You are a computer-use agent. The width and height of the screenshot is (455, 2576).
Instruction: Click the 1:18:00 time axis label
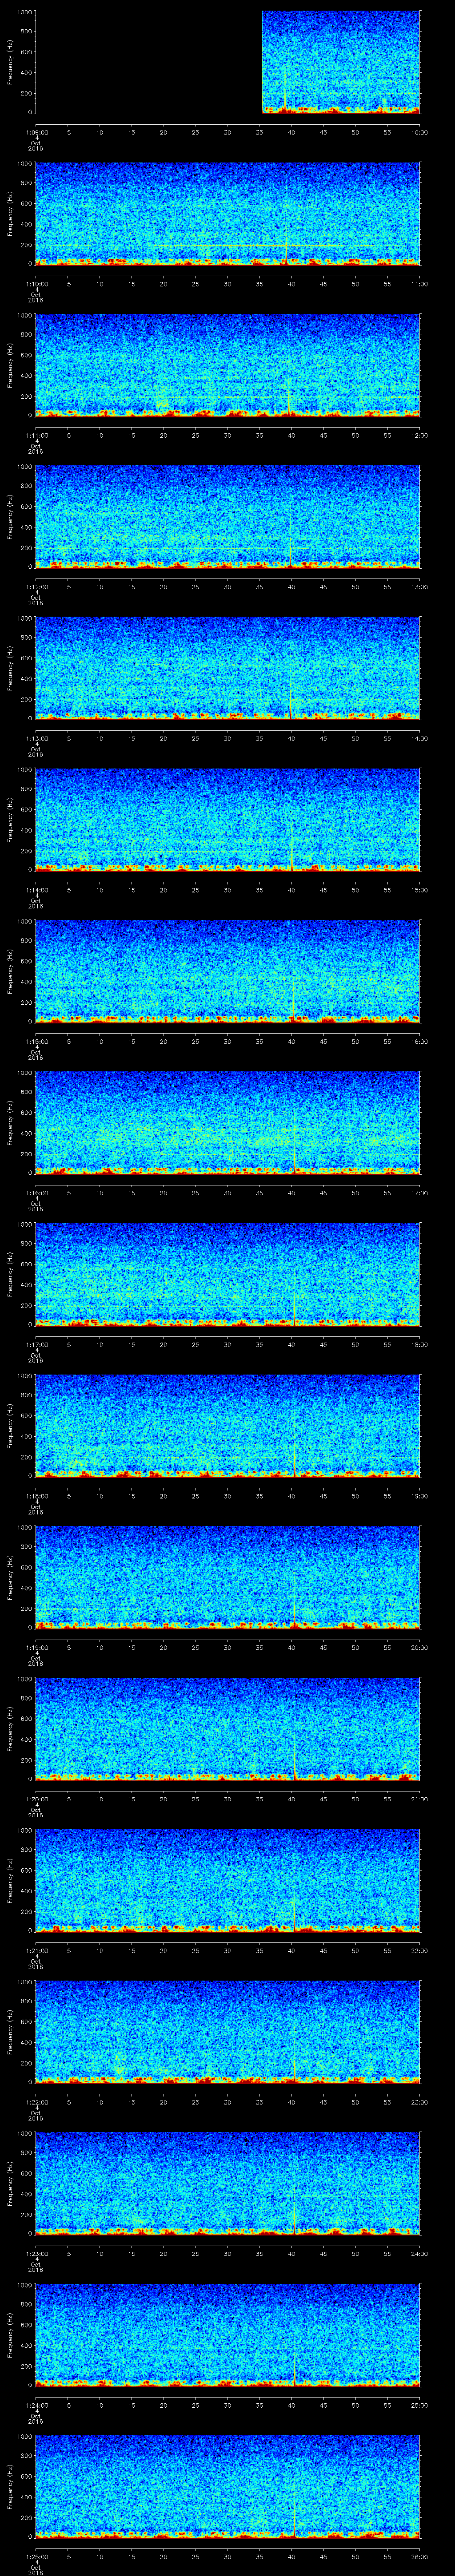tap(36, 1496)
